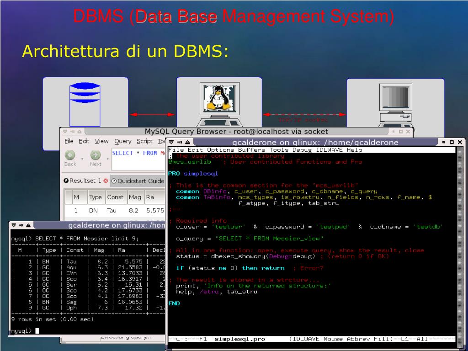Click the 'testusr' string in the code

click(x=229, y=227)
